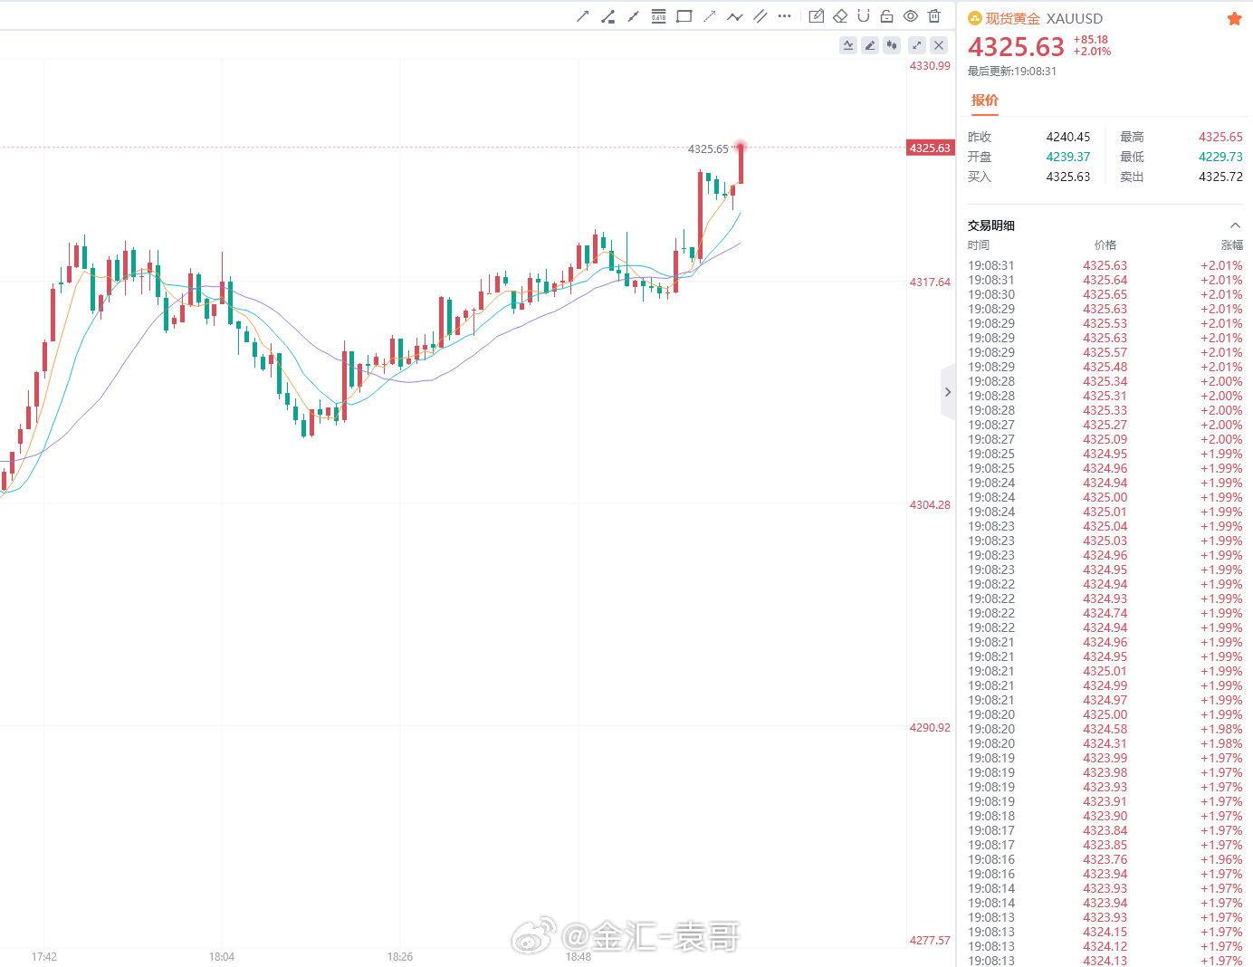Click the 现货黄金 symbol name
The width and height of the screenshot is (1253, 967).
coord(1013,18)
